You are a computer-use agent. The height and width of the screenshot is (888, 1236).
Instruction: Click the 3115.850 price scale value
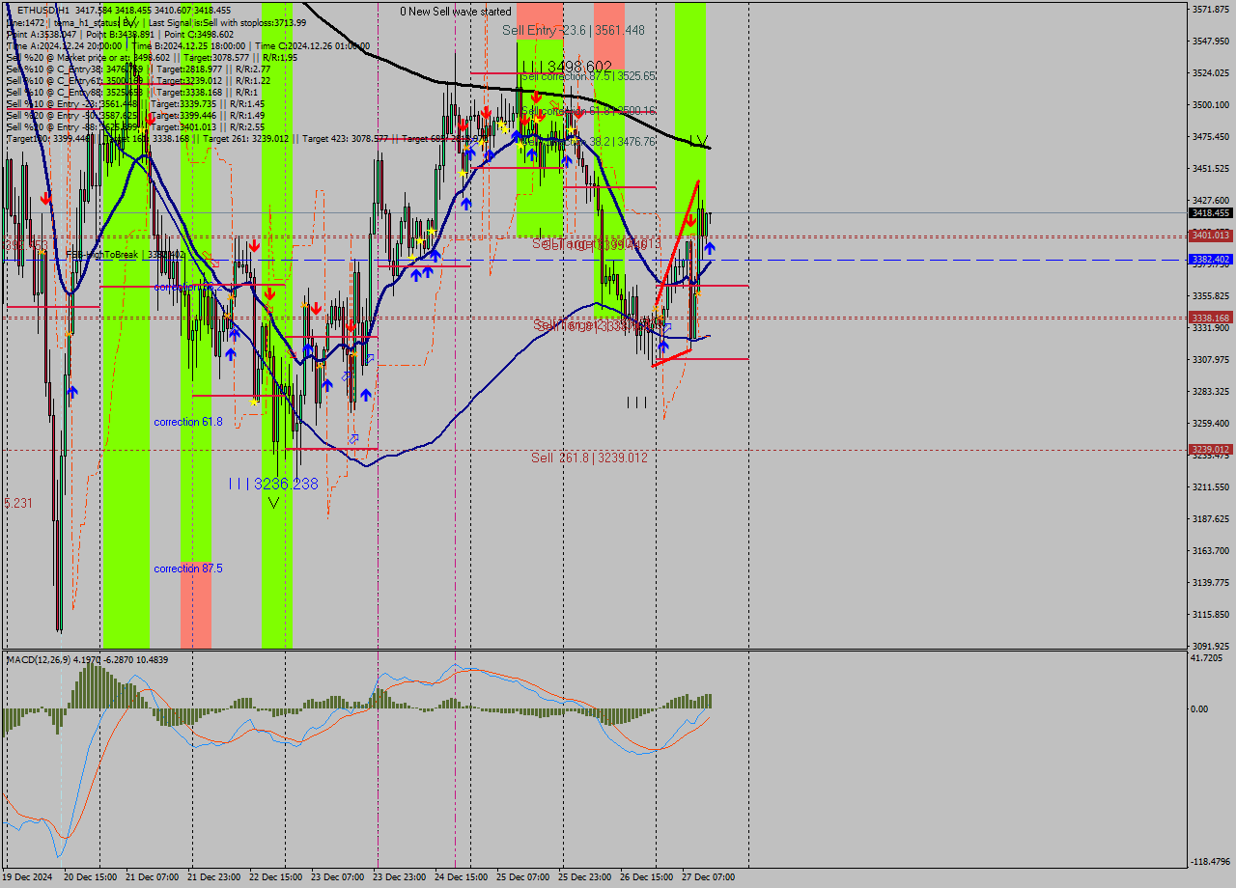1211,615
